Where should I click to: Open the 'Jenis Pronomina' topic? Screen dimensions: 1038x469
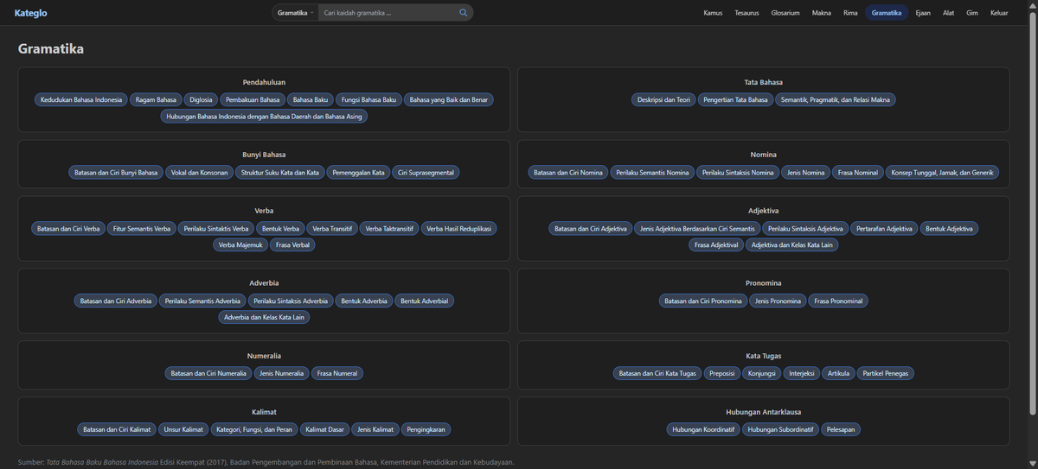click(778, 301)
